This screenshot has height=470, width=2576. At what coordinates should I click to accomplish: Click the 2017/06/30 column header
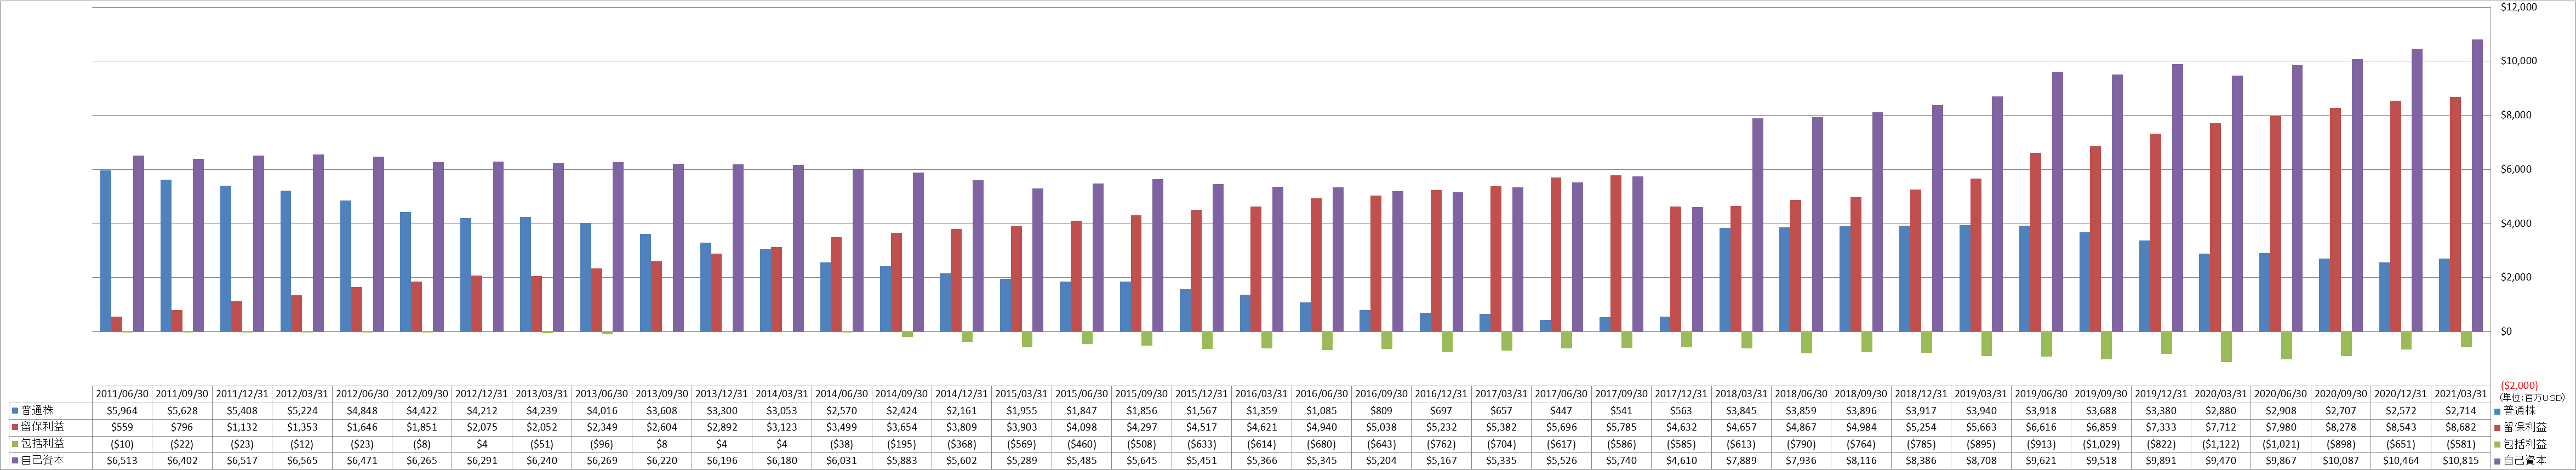[1562, 394]
